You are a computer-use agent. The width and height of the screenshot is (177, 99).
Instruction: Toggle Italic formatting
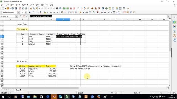point(33,12)
